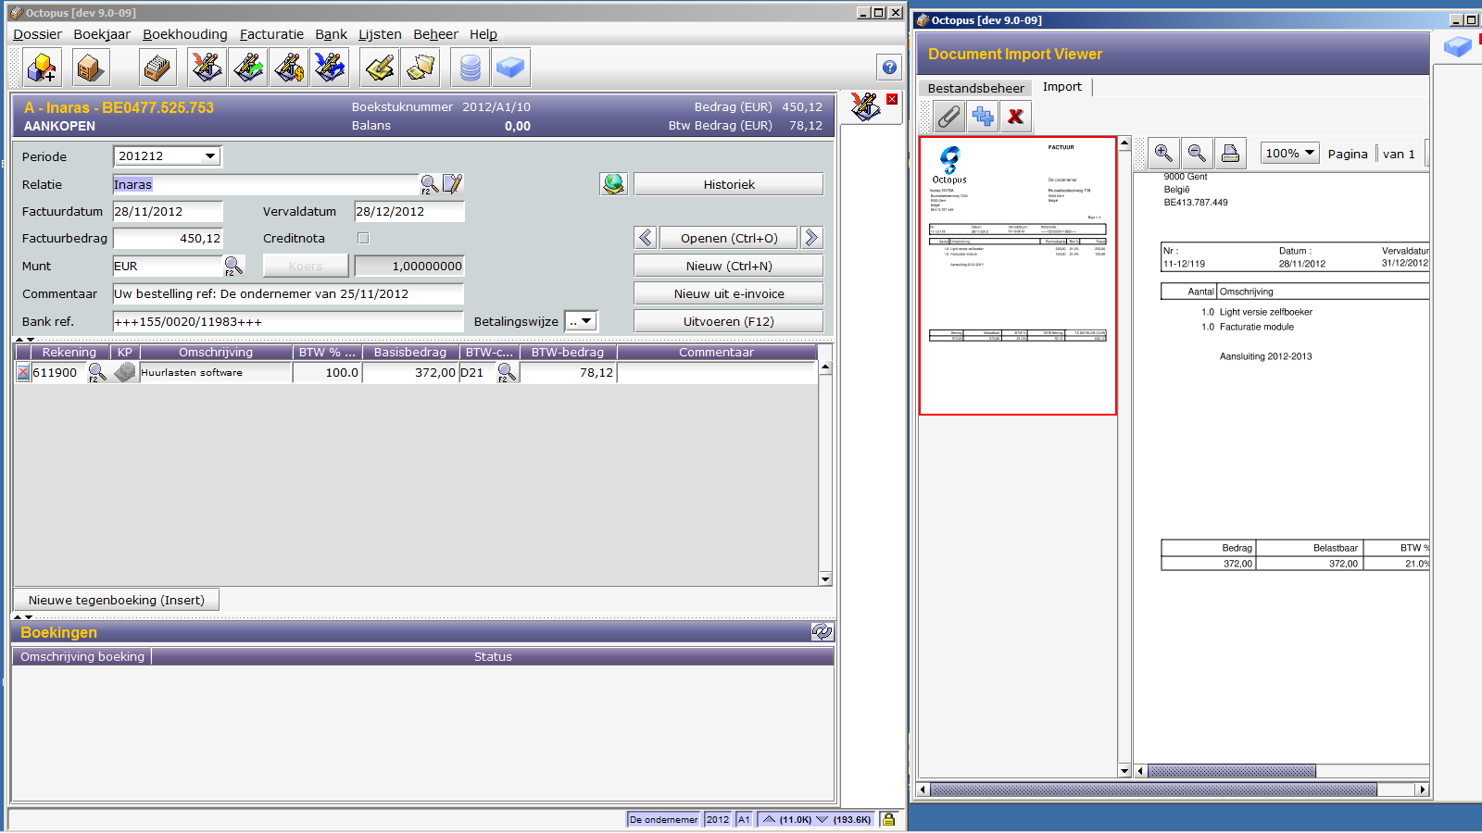Screen dimensions: 1482x833
Task: Open the Beheer menu
Action: 435,34
